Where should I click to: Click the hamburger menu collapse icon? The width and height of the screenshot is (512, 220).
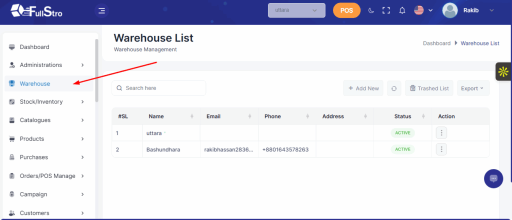[102, 10]
